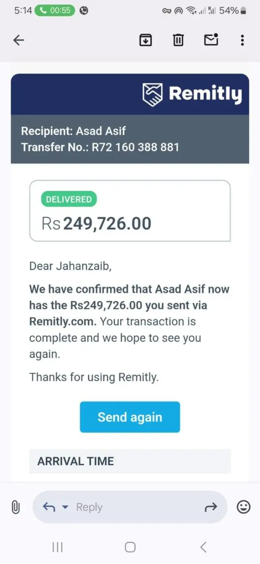Tap the attachment paperclip icon

click(x=15, y=507)
